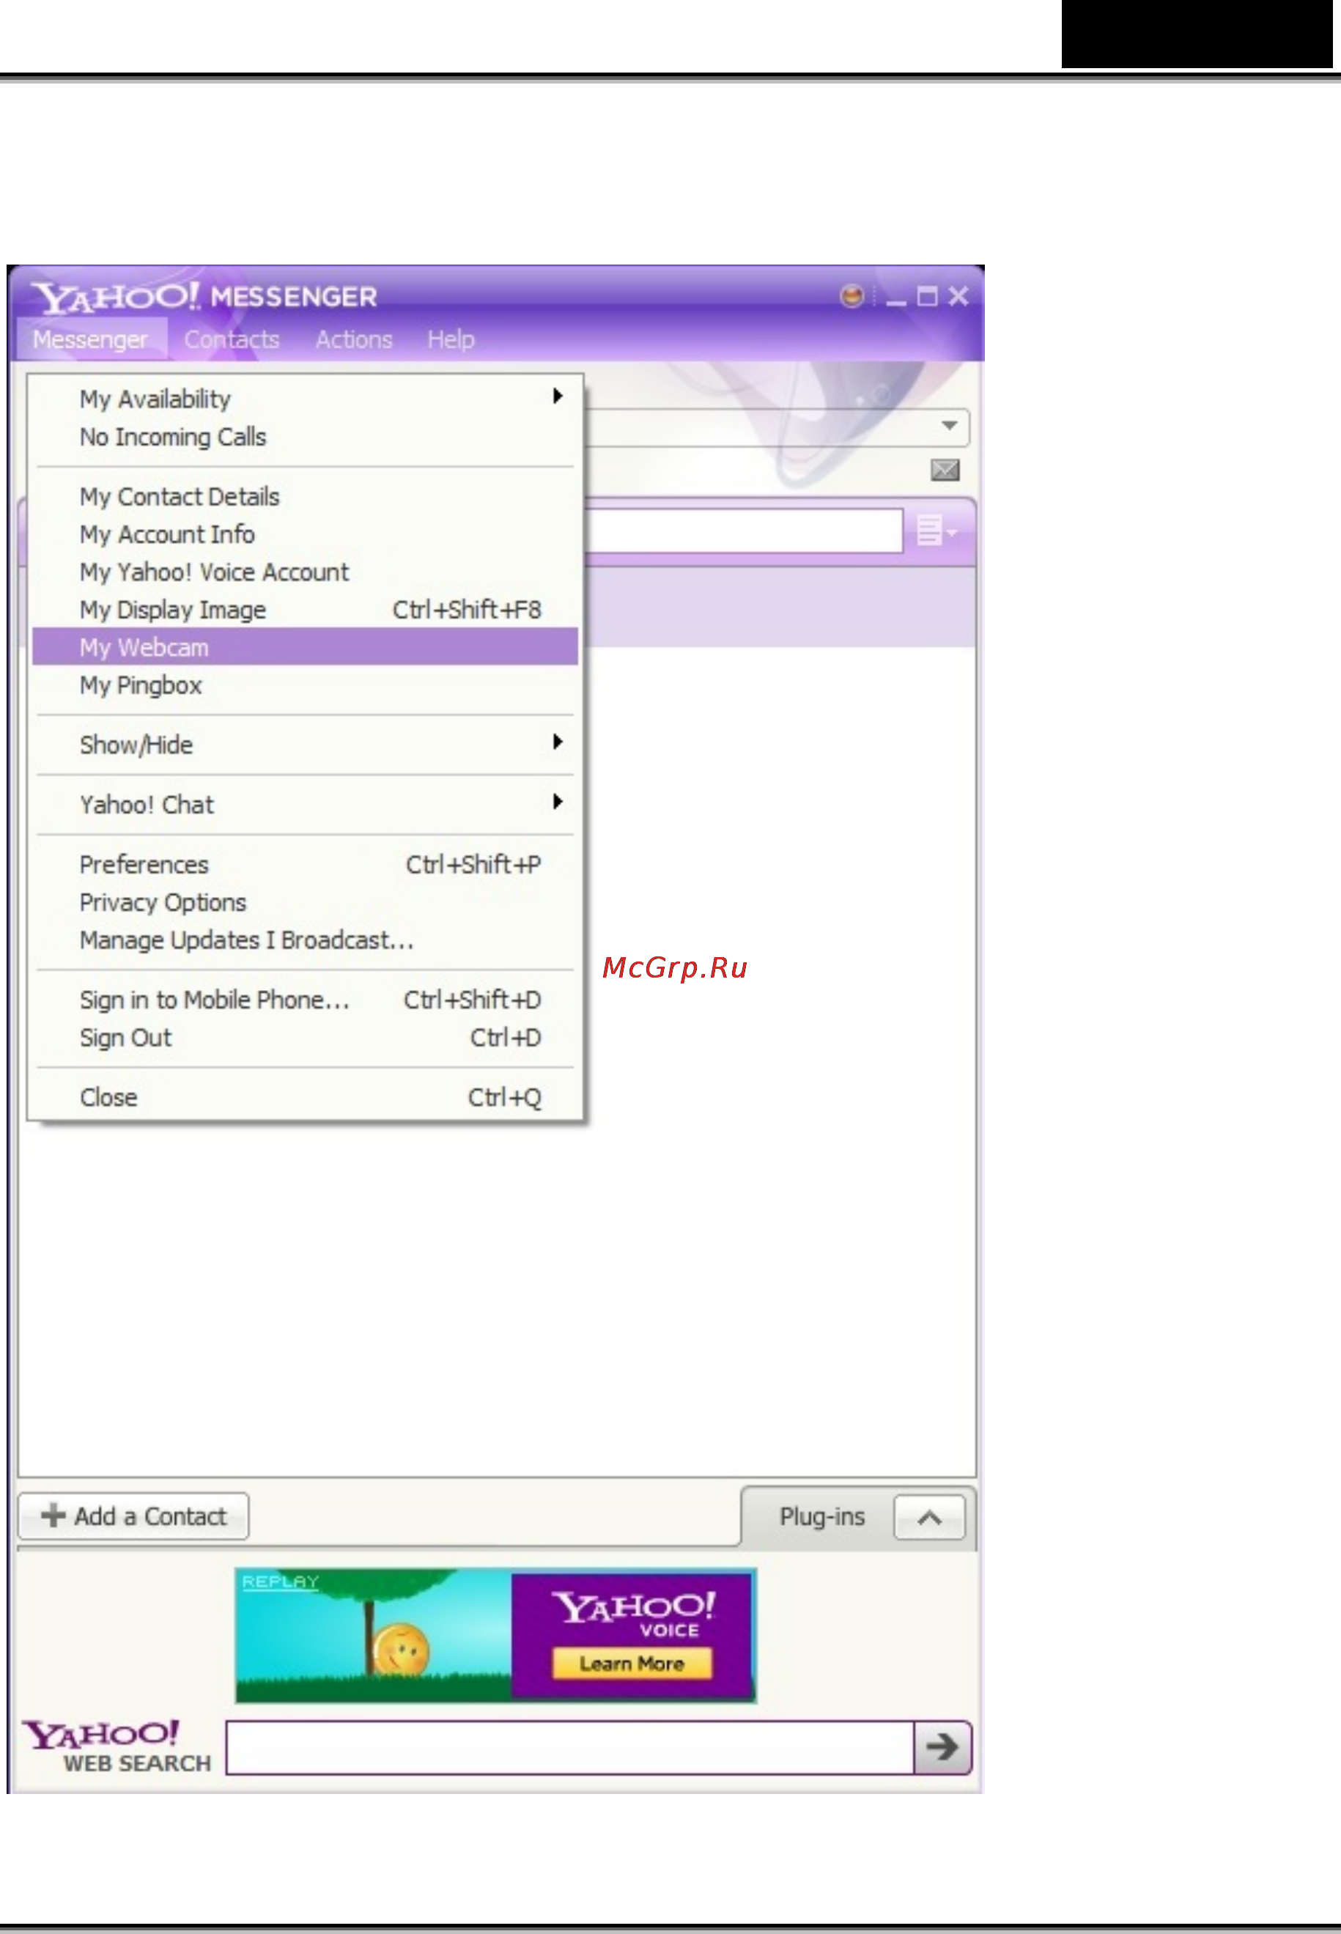Viewport: 1341px width, 1934px height.
Task: Click the Yahoo Voice ad image
Action: pos(496,1635)
